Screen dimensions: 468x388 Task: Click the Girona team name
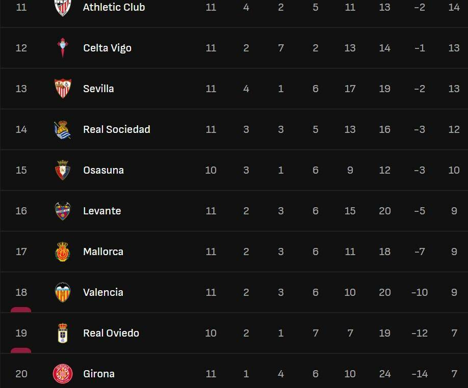[x=99, y=374]
